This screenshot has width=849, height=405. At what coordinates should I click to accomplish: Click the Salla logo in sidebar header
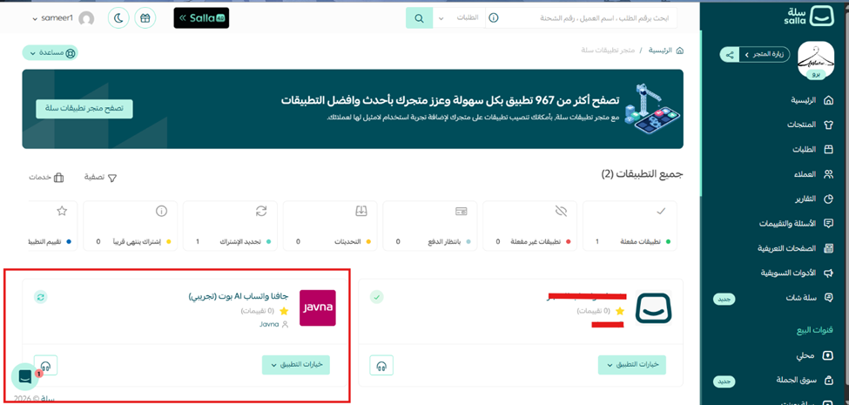click(x=807, y=18)
